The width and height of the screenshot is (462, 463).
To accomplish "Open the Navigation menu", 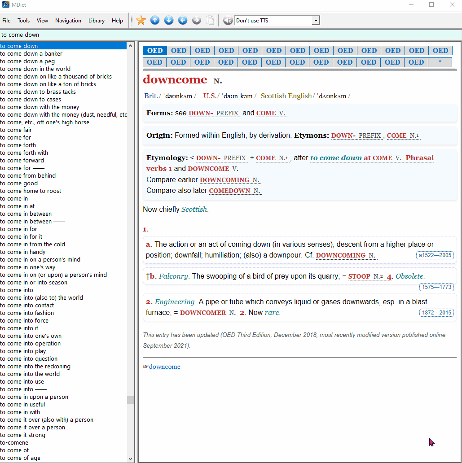I will tap(68, 20).
